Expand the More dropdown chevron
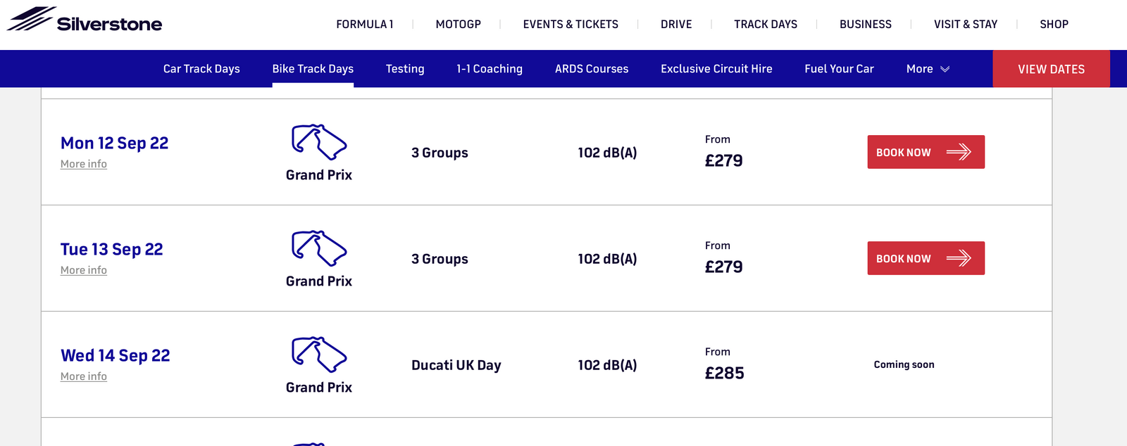1127x446 pixels. 945,69
